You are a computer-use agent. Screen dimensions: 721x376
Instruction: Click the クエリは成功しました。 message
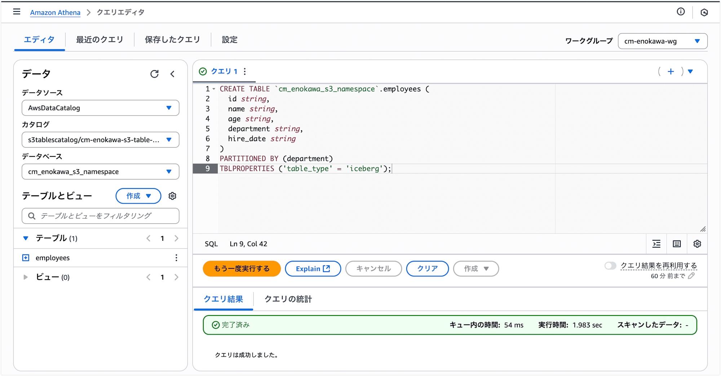point(247,355)
